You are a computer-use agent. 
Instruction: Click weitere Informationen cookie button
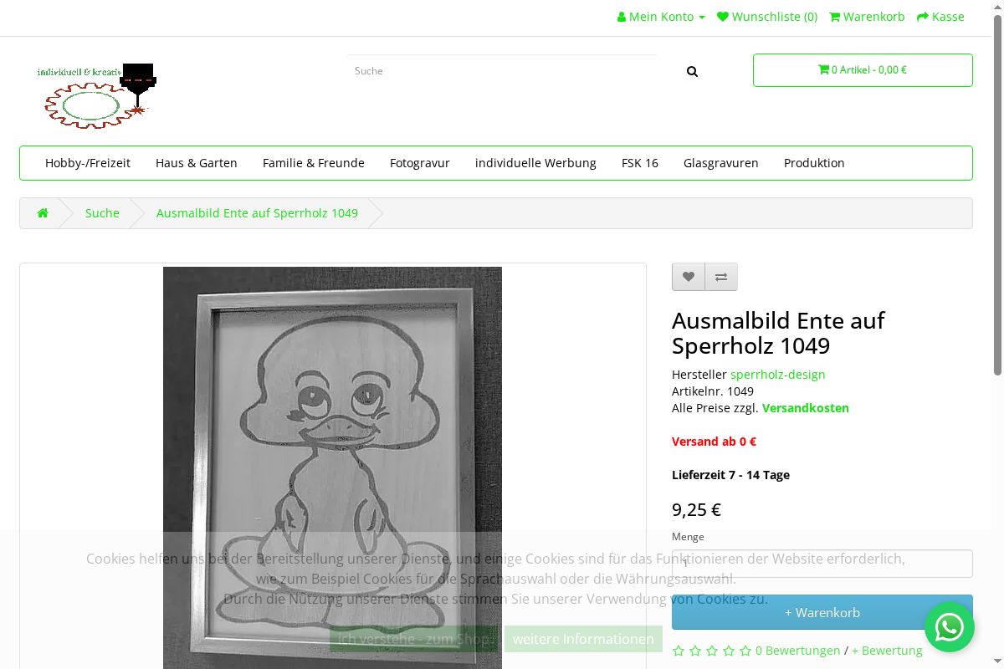583,639
